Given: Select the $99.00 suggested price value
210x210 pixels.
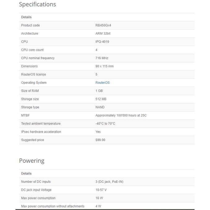Looking at the screenshot, I should (100, 140).
